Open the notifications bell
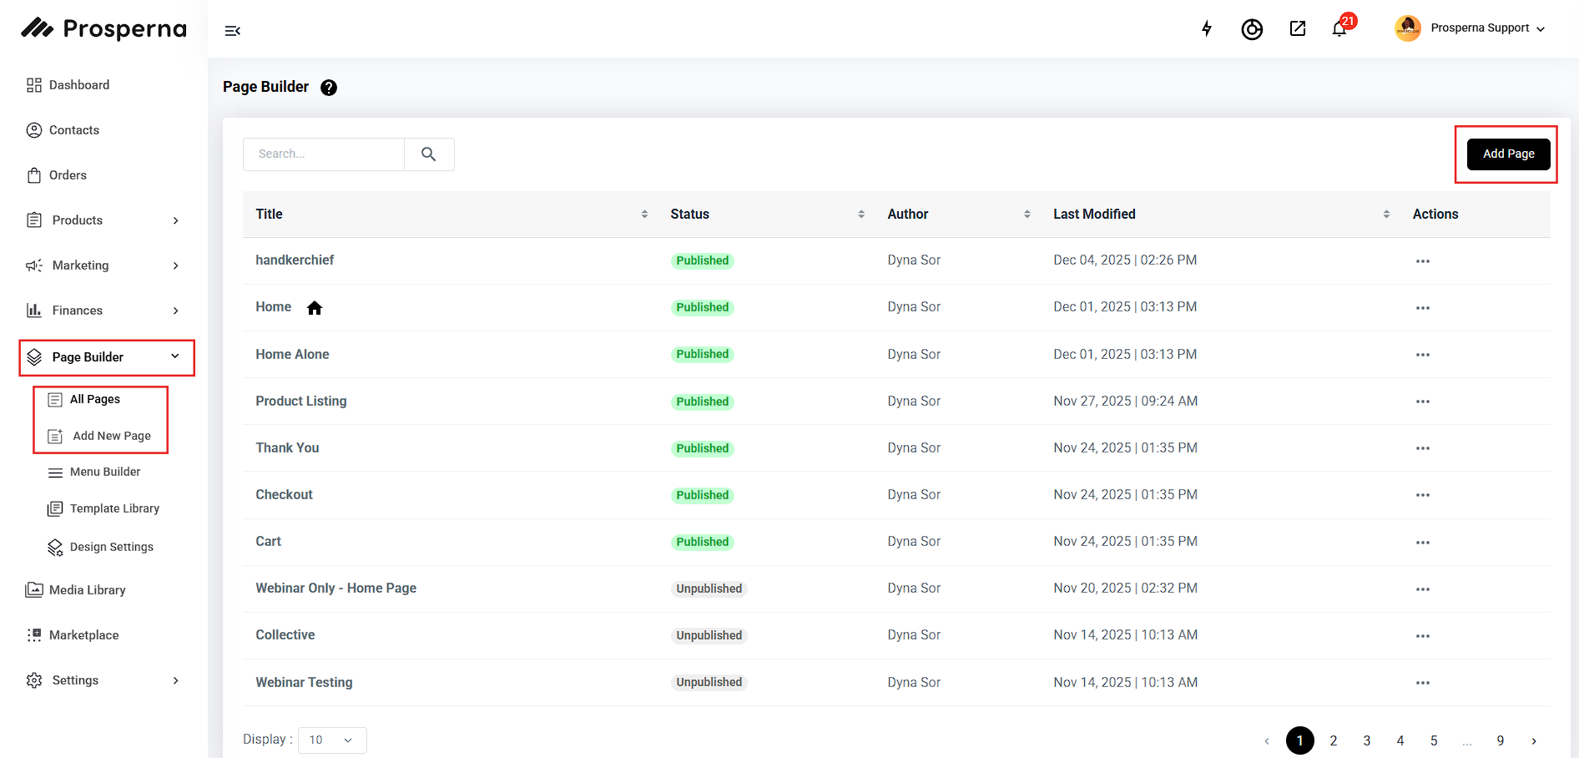 pyautogui.click(x=1339, y=29)
